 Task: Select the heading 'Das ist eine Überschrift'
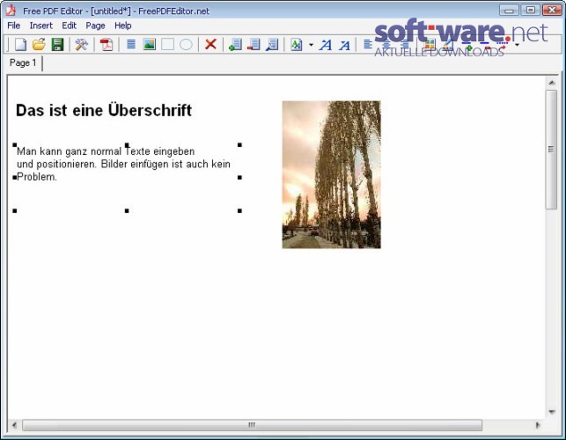click(104, 111)
